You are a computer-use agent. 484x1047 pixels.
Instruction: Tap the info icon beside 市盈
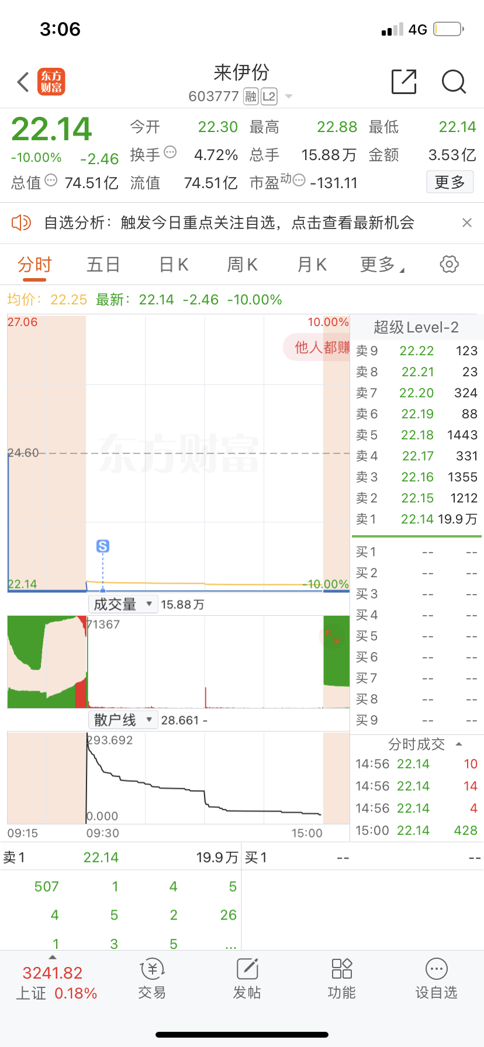[299, 180]
